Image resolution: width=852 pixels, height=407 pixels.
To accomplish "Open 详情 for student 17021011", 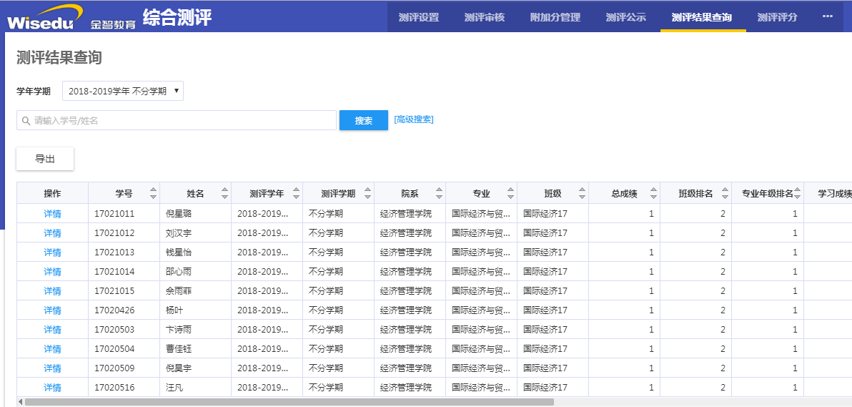I will tap(53, 214).
